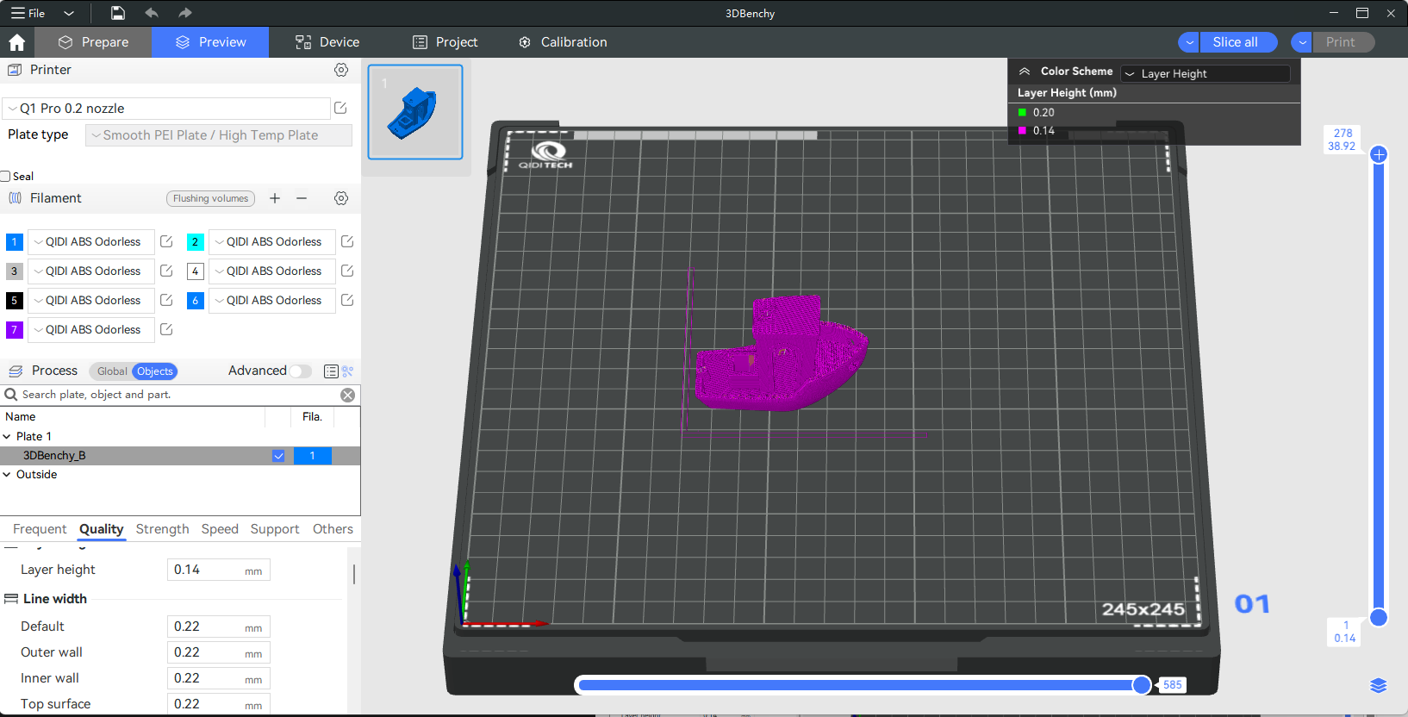Open the dropdown arrow beside File
The height and width of the screenshot is (717, 1408).
tap(69, 13)
